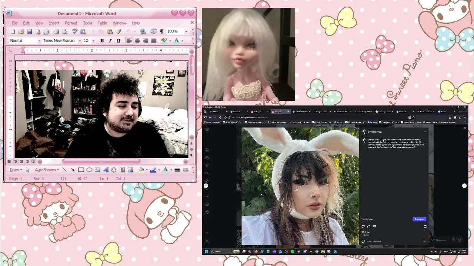
Task: Open the Zoom 100% dropdown
Action: [186, 32]
